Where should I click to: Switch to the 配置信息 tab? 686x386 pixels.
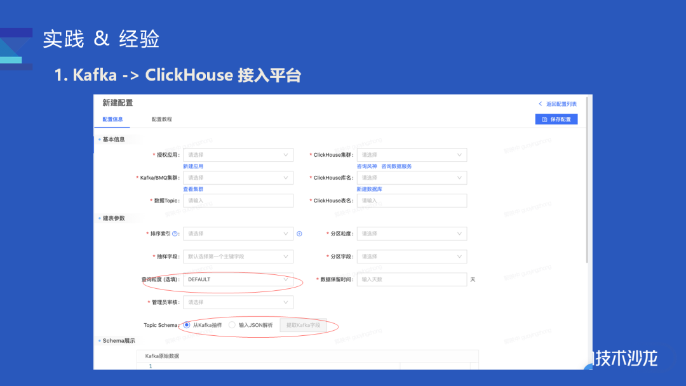coord(112,119)
